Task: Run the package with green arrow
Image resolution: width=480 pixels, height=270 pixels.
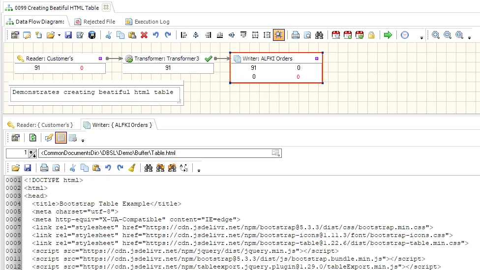Action: point(388,35)
